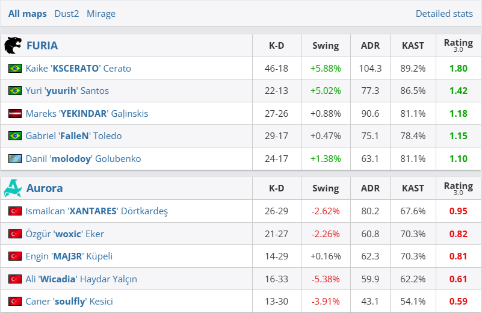The width and height of the screenshot is (482, 313).
Task: Switch to the Dust2 map tab
Action: click(66, 13)
